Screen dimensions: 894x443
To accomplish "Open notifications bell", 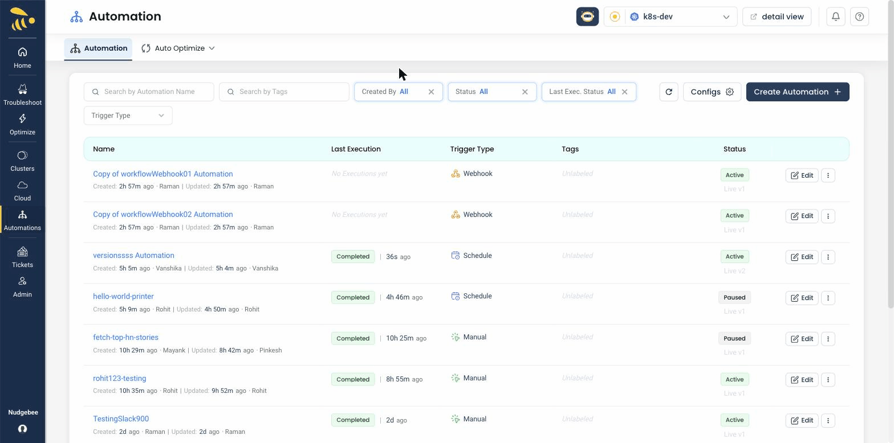I will click(835, 17).
